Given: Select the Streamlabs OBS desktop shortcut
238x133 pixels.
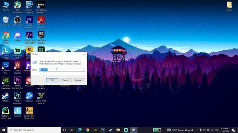Looking at the screenshot, I should pyautogui.click(x=17, y=52).
